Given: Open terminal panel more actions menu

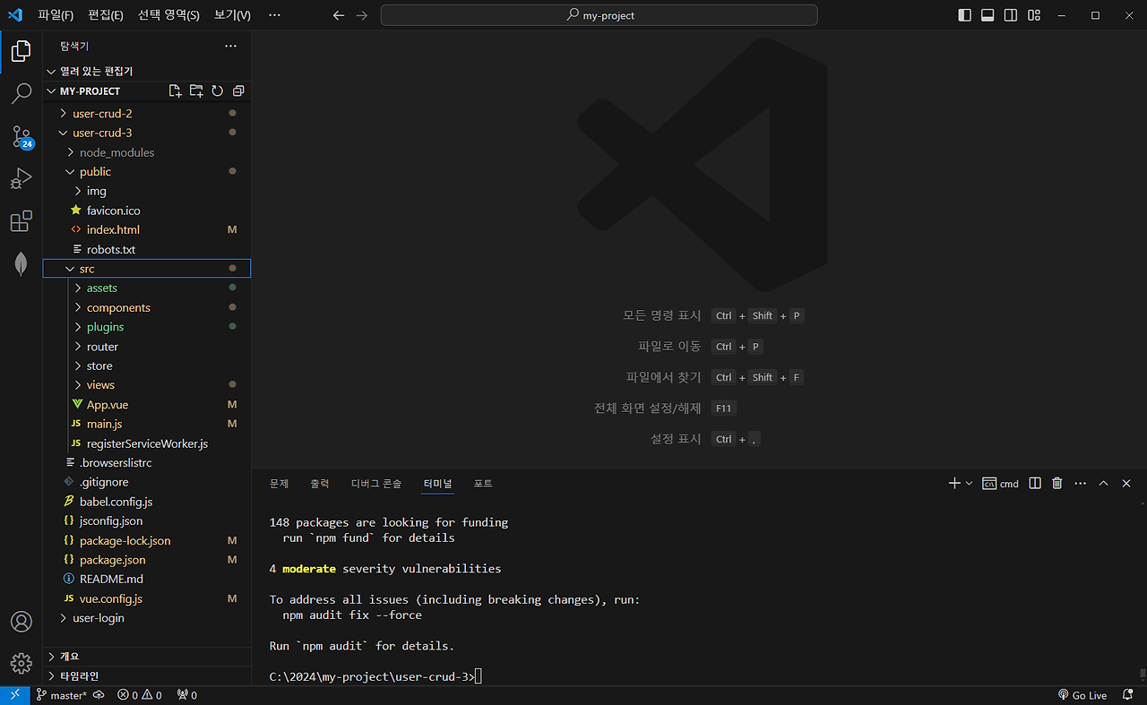Looking at the screenshot, I should [1080, 483].
